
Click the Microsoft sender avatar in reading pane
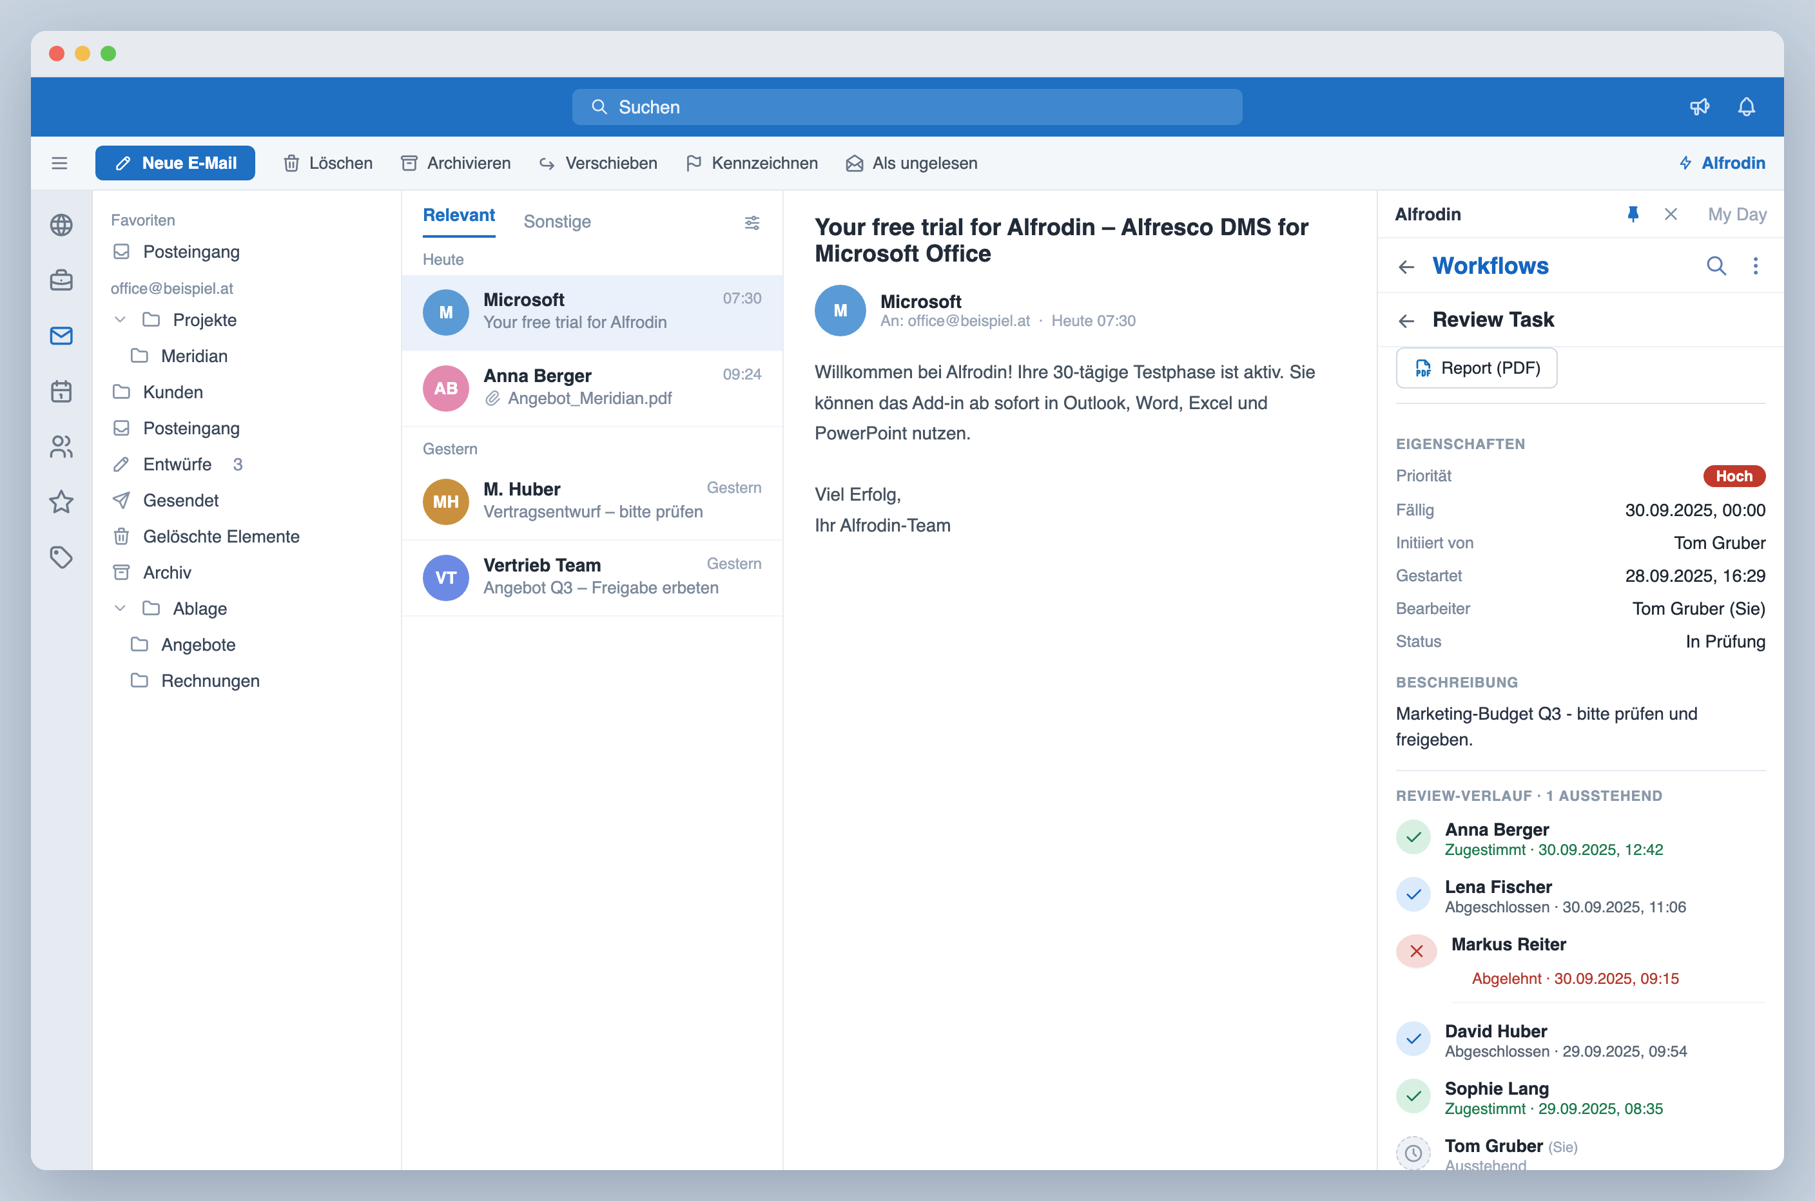(x=840, y=310)
